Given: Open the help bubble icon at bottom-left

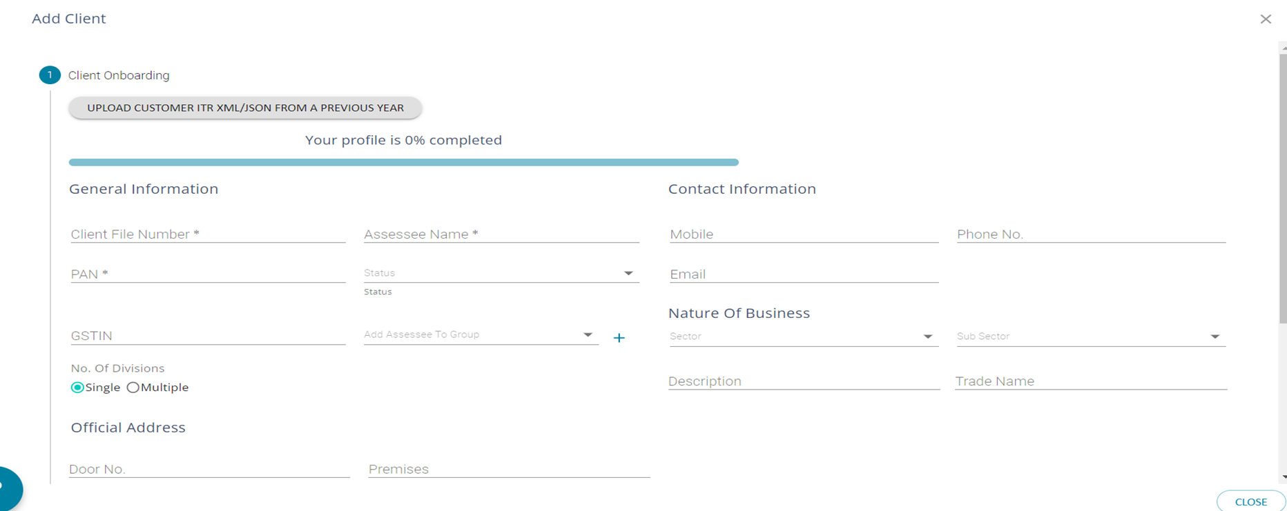Looking at the screenshot, I should pyautogui.click(x=8, y=488).
